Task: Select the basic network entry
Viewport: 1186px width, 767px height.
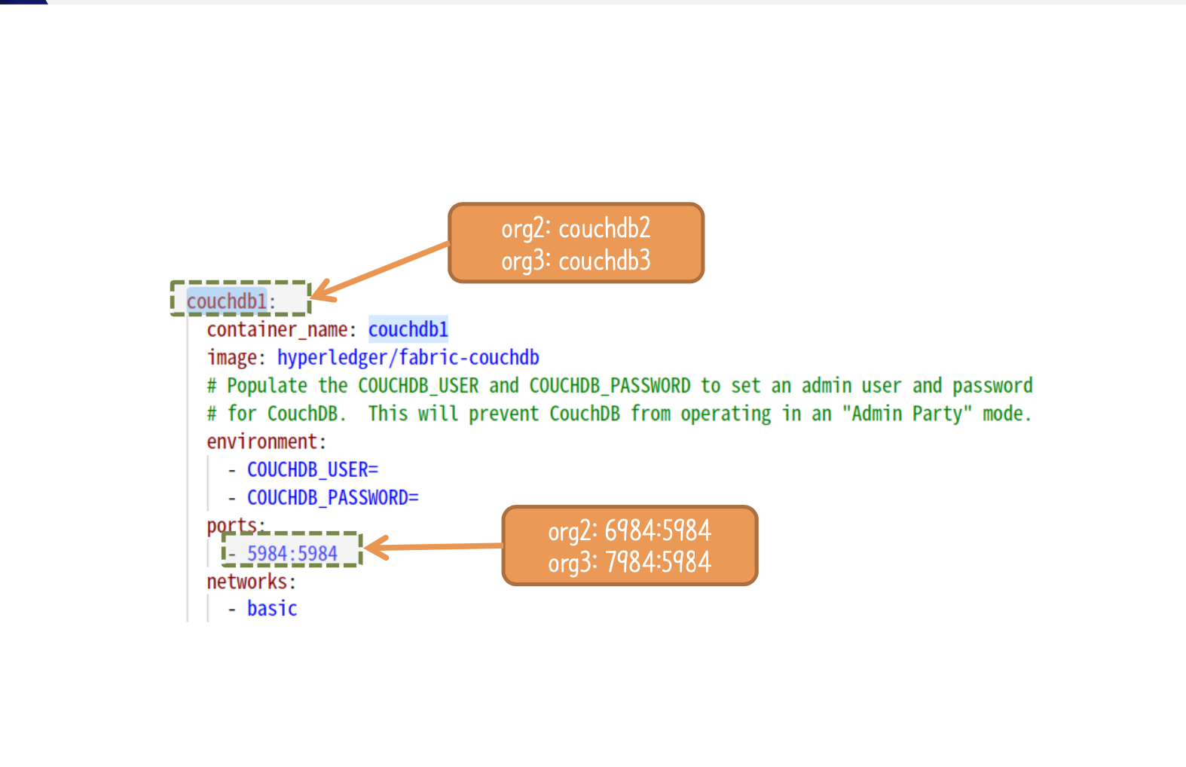Action: point(272,609)
